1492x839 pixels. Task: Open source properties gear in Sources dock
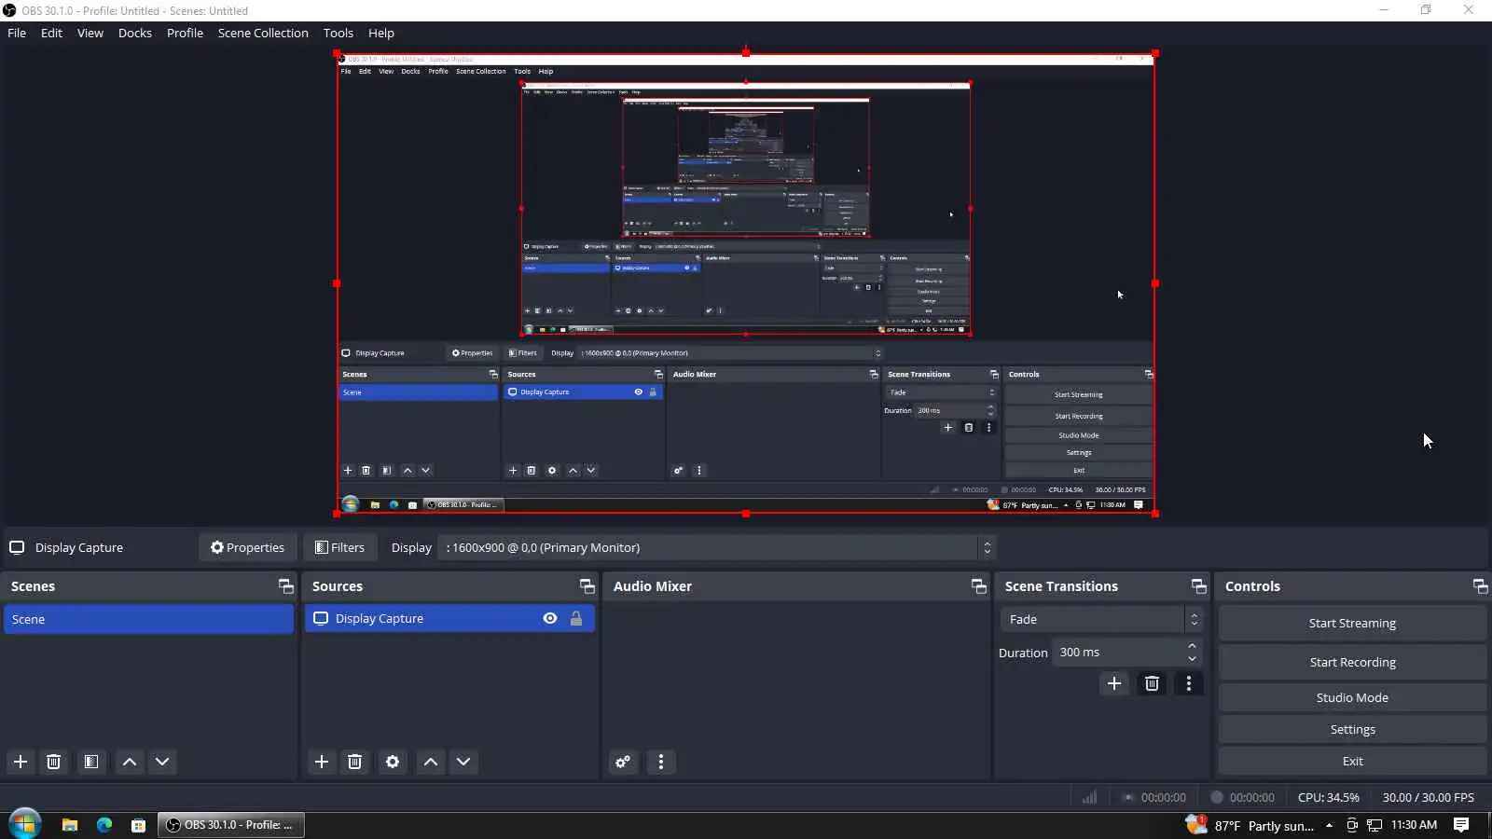pyautogui.click(x=393, y=762)
